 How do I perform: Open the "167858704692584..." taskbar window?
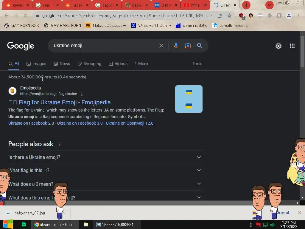click(117, 225)
